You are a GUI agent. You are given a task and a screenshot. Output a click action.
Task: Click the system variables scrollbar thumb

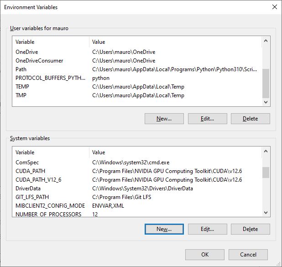pos(266,173)
